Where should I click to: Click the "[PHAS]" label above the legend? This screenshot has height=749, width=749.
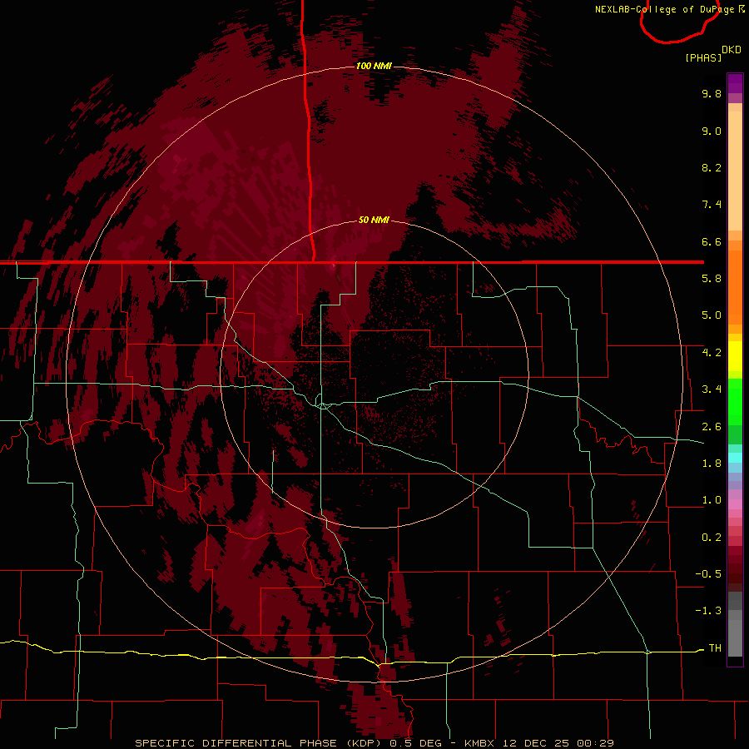click(x=703, y=58)
